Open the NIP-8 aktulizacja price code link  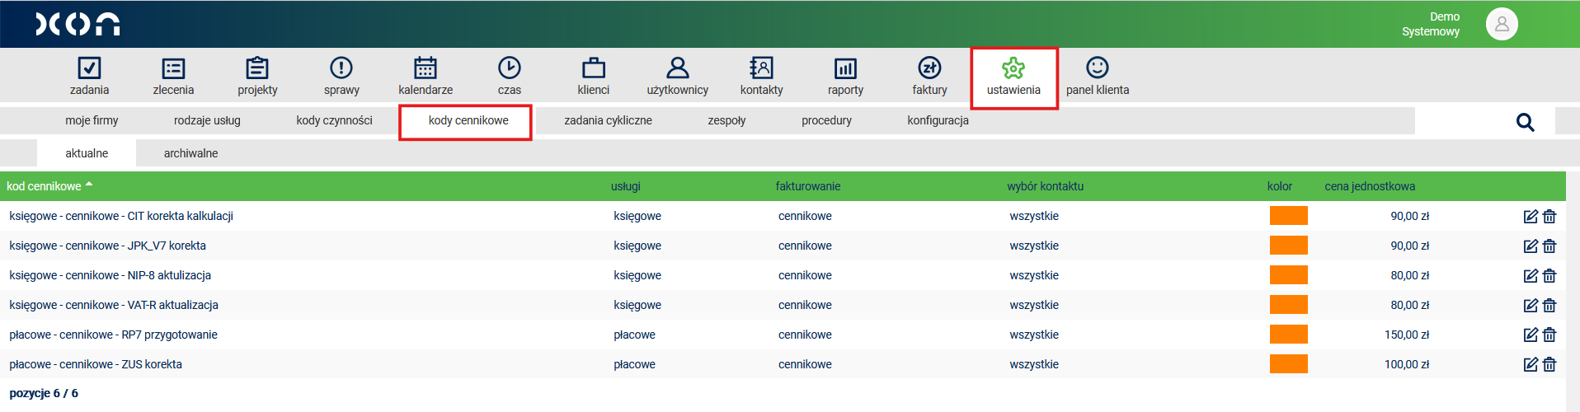110,275
